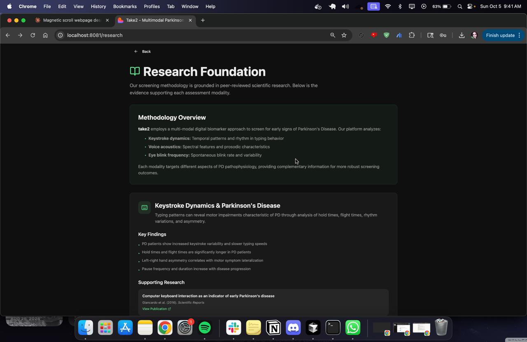The image size is (527, 342).
Task: Open App Store from the dock
Action: [x=125, y=328]
